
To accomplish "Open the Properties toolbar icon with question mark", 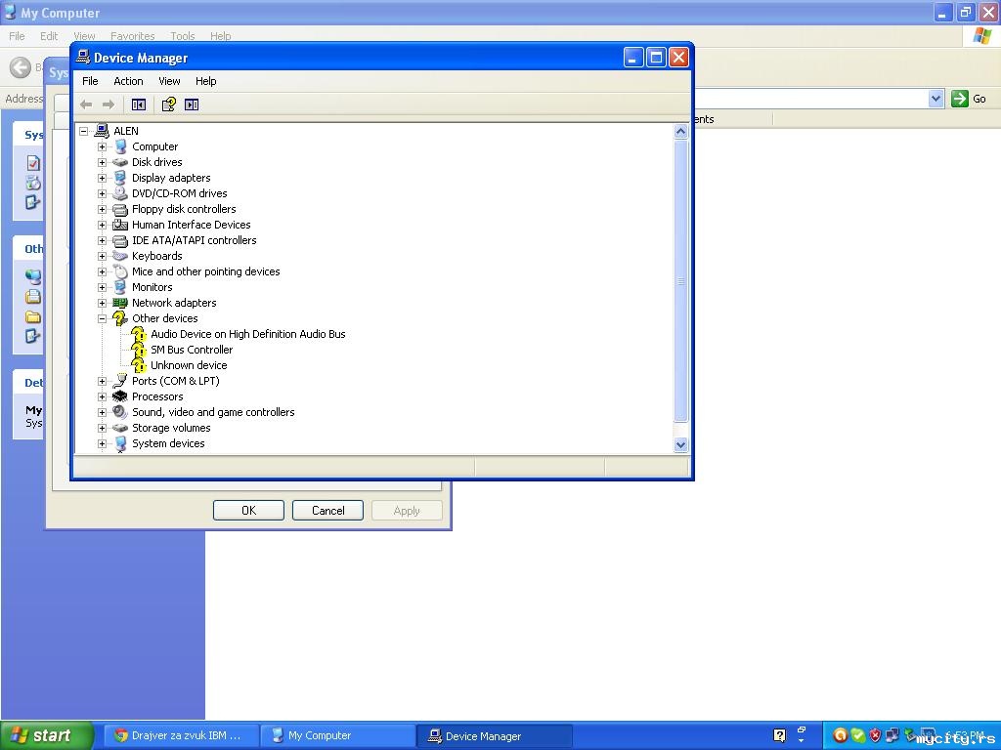I will [168, 104].
